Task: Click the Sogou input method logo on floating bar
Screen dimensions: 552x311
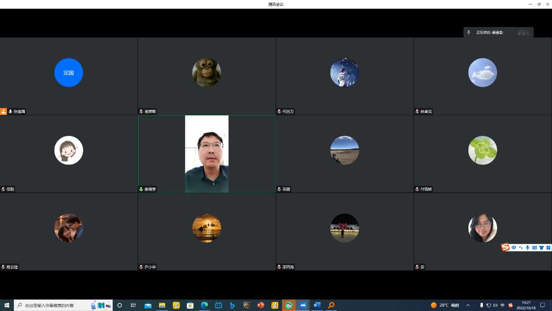Action: pos(505,247)
